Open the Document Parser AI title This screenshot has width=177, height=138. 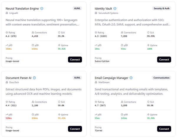[19, 78]
